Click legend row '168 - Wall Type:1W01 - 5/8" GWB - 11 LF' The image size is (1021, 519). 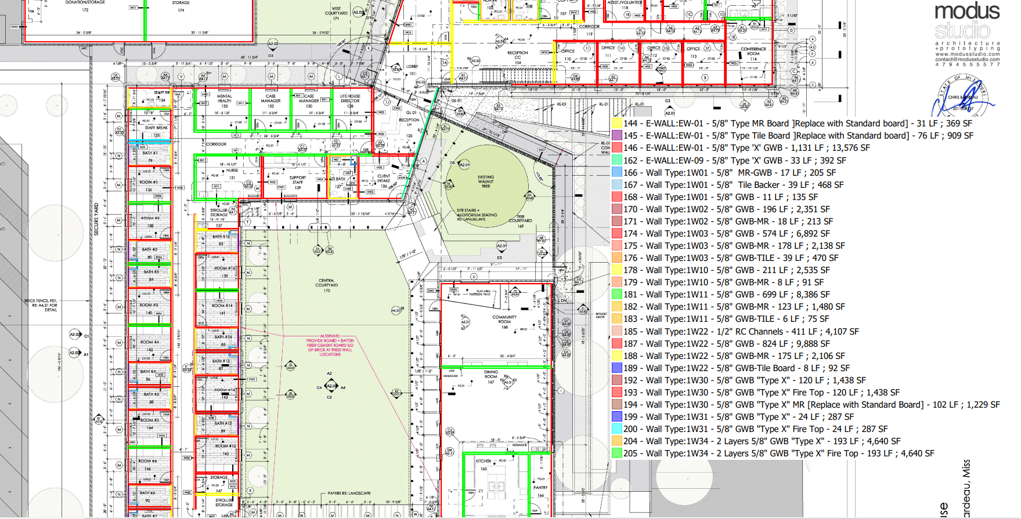715,197
